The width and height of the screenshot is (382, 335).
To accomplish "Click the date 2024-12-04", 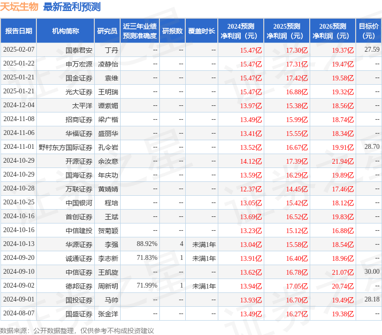I will (19, 105).
